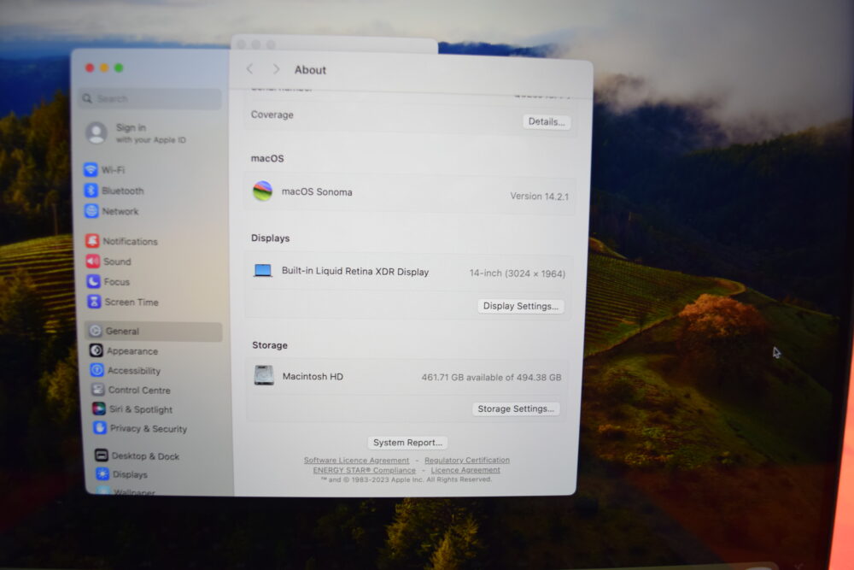Click the About window title
Screen dimensions: 854x570
point(311,70)
